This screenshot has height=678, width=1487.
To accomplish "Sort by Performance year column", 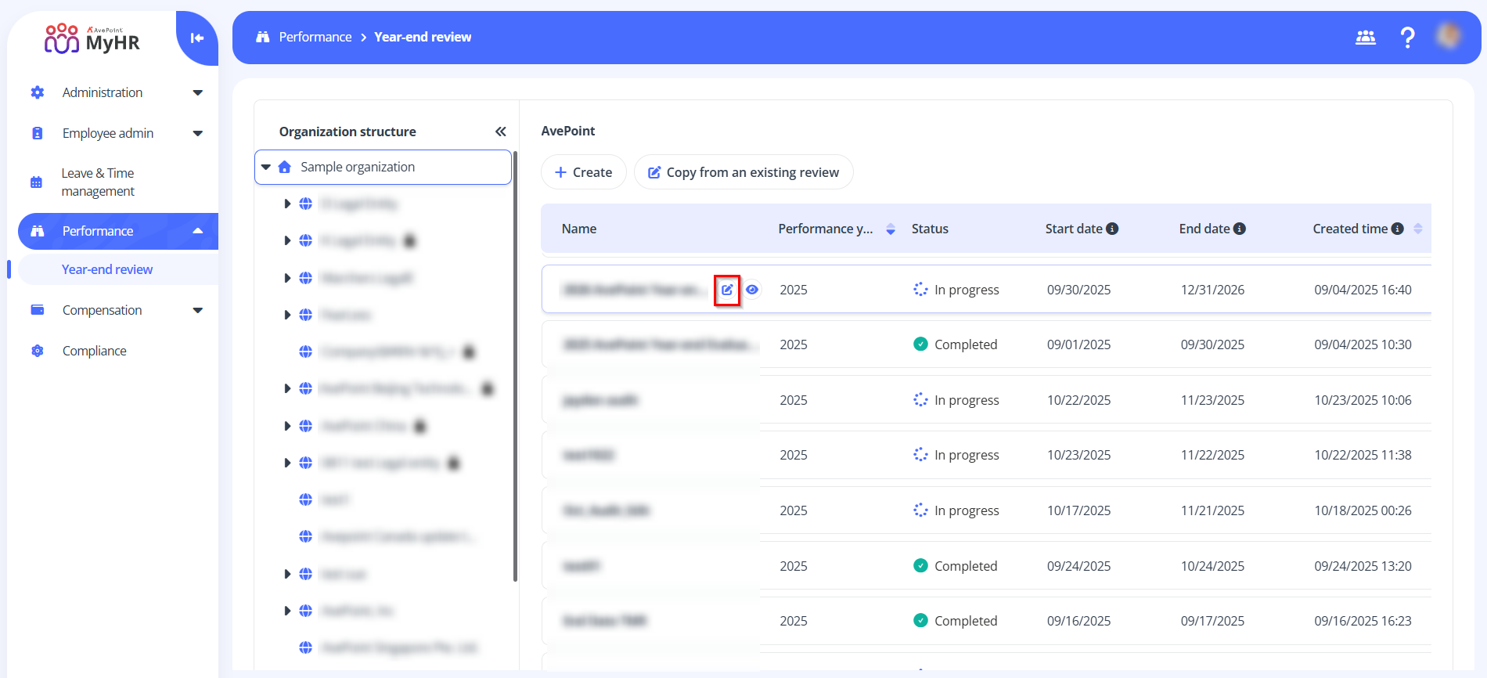I will tap(891, 229).
